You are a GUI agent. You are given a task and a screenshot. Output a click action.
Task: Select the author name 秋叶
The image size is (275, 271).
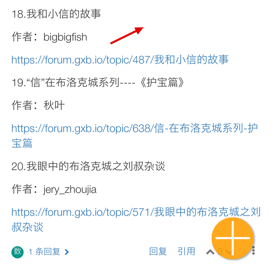point(54,105)
